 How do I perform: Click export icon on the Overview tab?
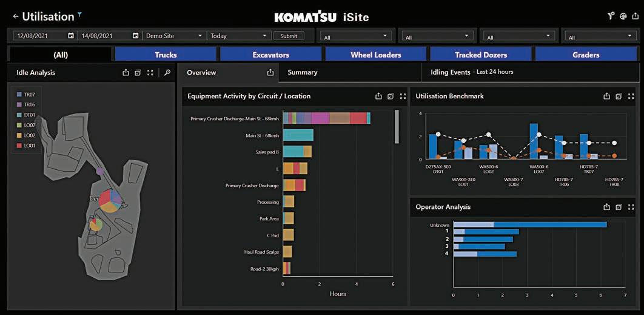tap(270, 72)
